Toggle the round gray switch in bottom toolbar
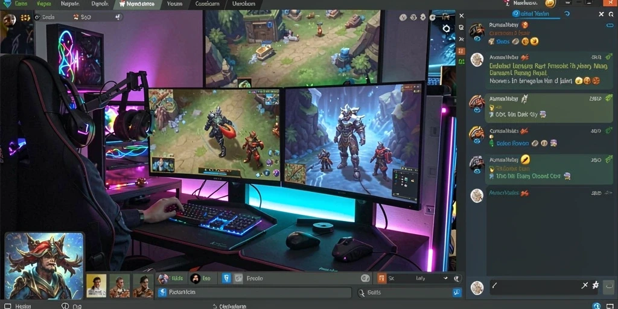 pyautogui.click(x=365, y=279)
